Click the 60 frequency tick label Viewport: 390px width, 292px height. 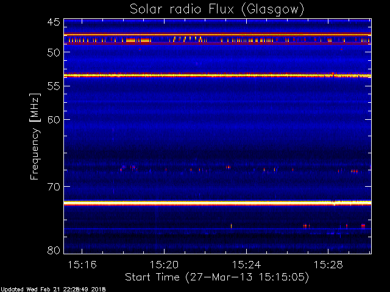[x=54, y=120]
